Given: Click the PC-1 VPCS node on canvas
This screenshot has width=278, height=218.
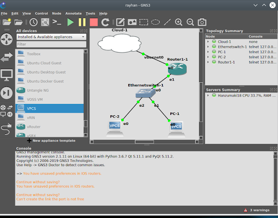Looking at the screenshot, I should click(176, 129).
